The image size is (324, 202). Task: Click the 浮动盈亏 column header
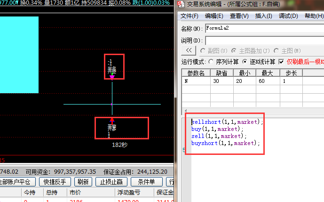128,193
